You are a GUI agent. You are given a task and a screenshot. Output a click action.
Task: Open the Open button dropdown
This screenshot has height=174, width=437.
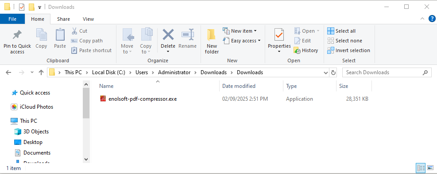coord(318,31)
